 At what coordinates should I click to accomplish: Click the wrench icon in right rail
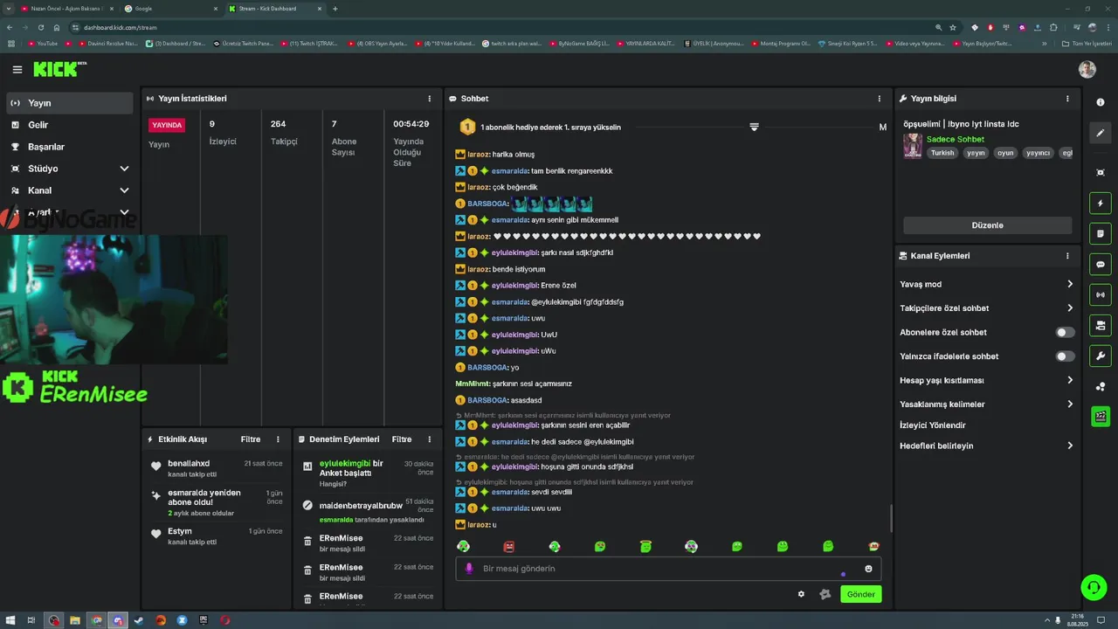1101,356
